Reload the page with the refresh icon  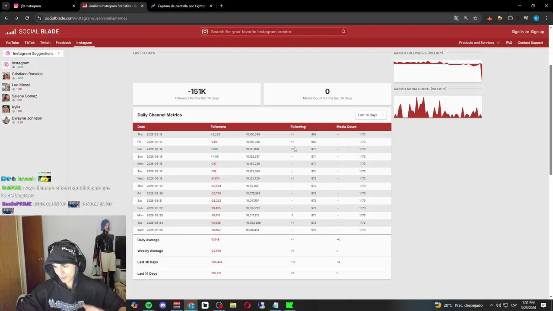pyautogui.click(x=27, y=18)
